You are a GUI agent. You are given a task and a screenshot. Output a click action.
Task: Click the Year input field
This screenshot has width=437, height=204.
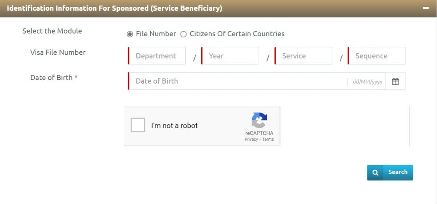(230, 56)
